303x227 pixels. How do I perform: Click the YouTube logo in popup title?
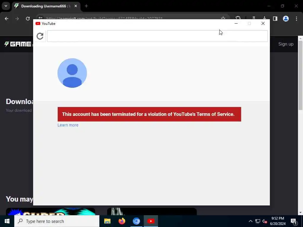[38, 24]
